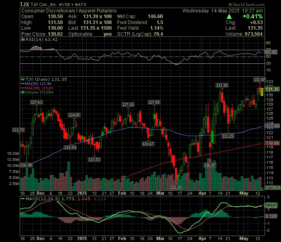Click the 119.94 low price label
The width and height of the screenshot is (281, 242).
click(x=70, y=147)
